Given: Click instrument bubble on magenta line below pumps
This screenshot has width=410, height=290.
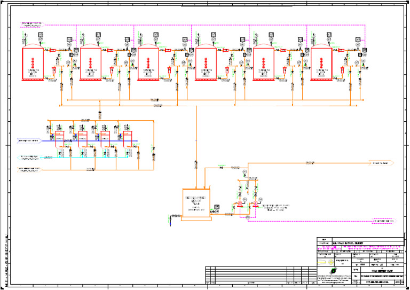Looking at the screenshot, I should click(248, 217).
